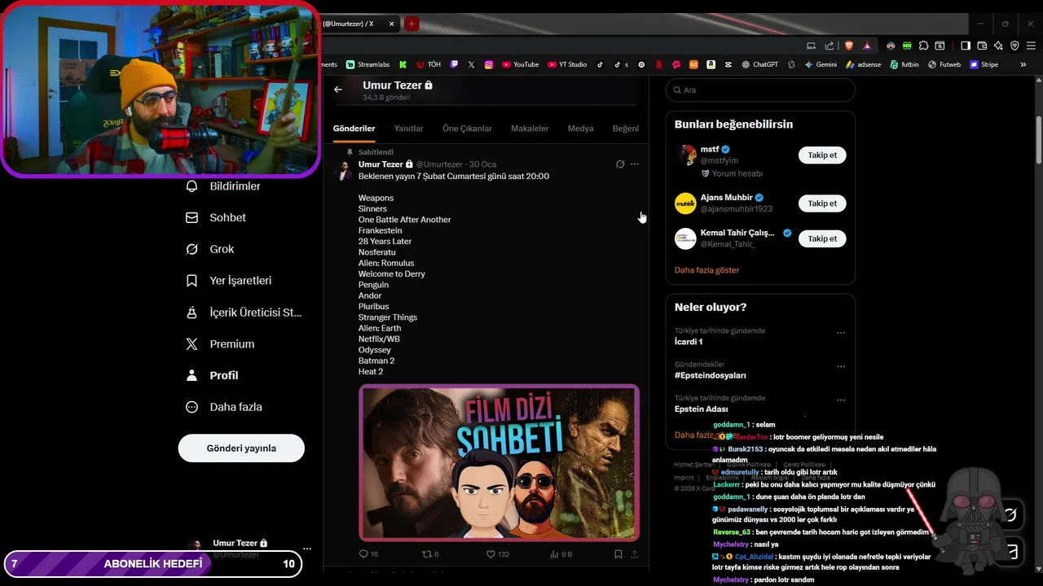Open Gemini bookmark
Image resolution: width=1043 pixels, height=586 pixels.
click(821, 64)
